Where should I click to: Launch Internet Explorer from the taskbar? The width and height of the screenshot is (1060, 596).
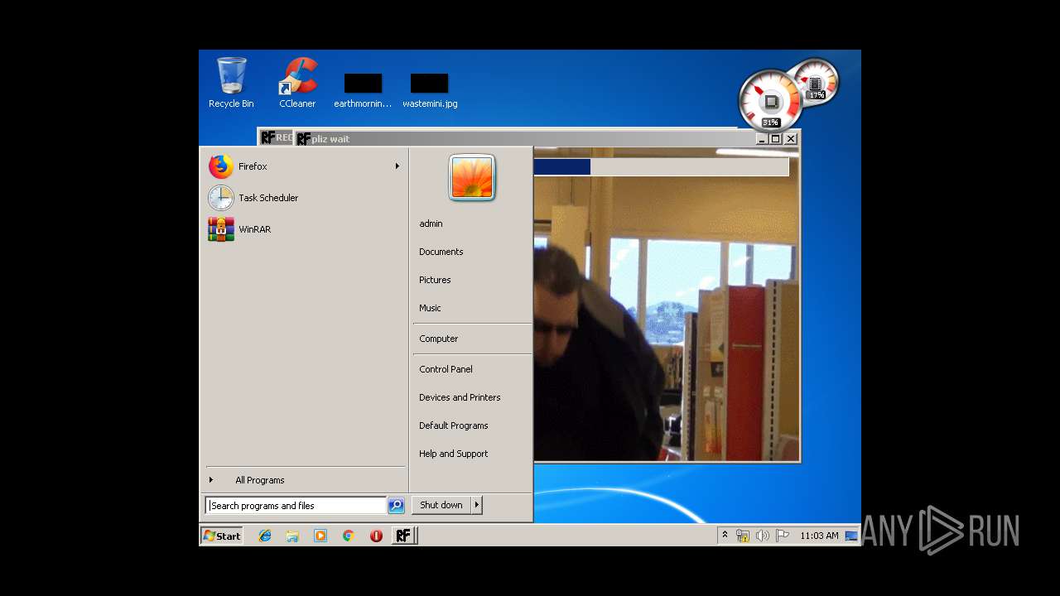click(265, 536)
